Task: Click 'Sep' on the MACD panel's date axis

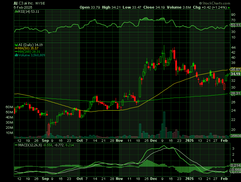Action: tap(45, 179)
